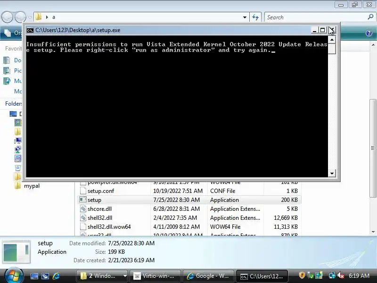
Task: Click the Explorer Back navigation button
Action: coord(7,17)
